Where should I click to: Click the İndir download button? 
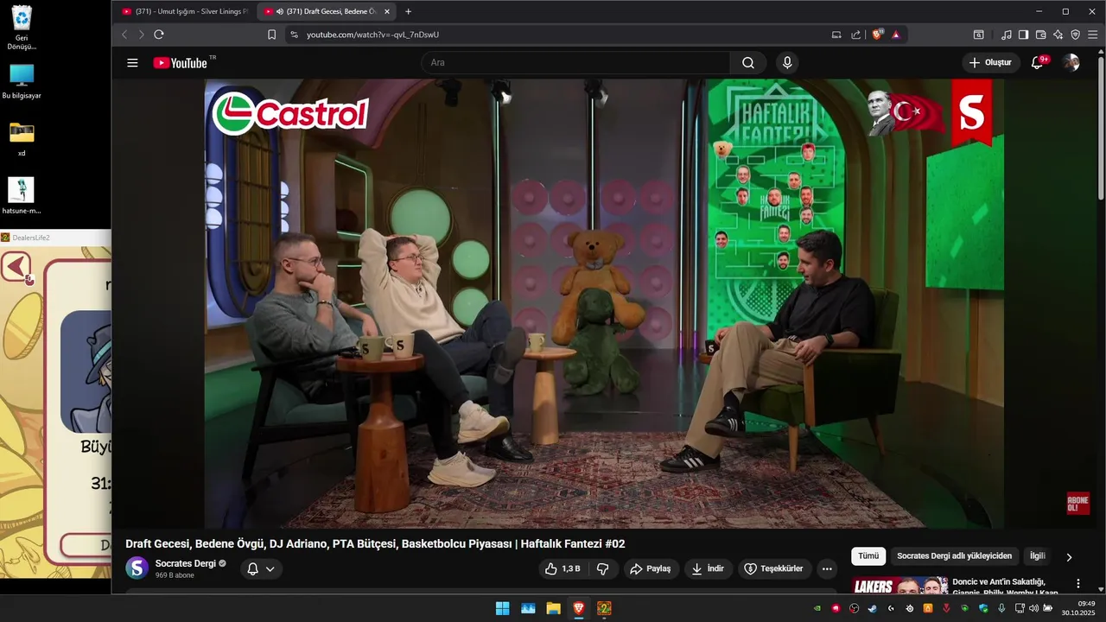point(709,568)
